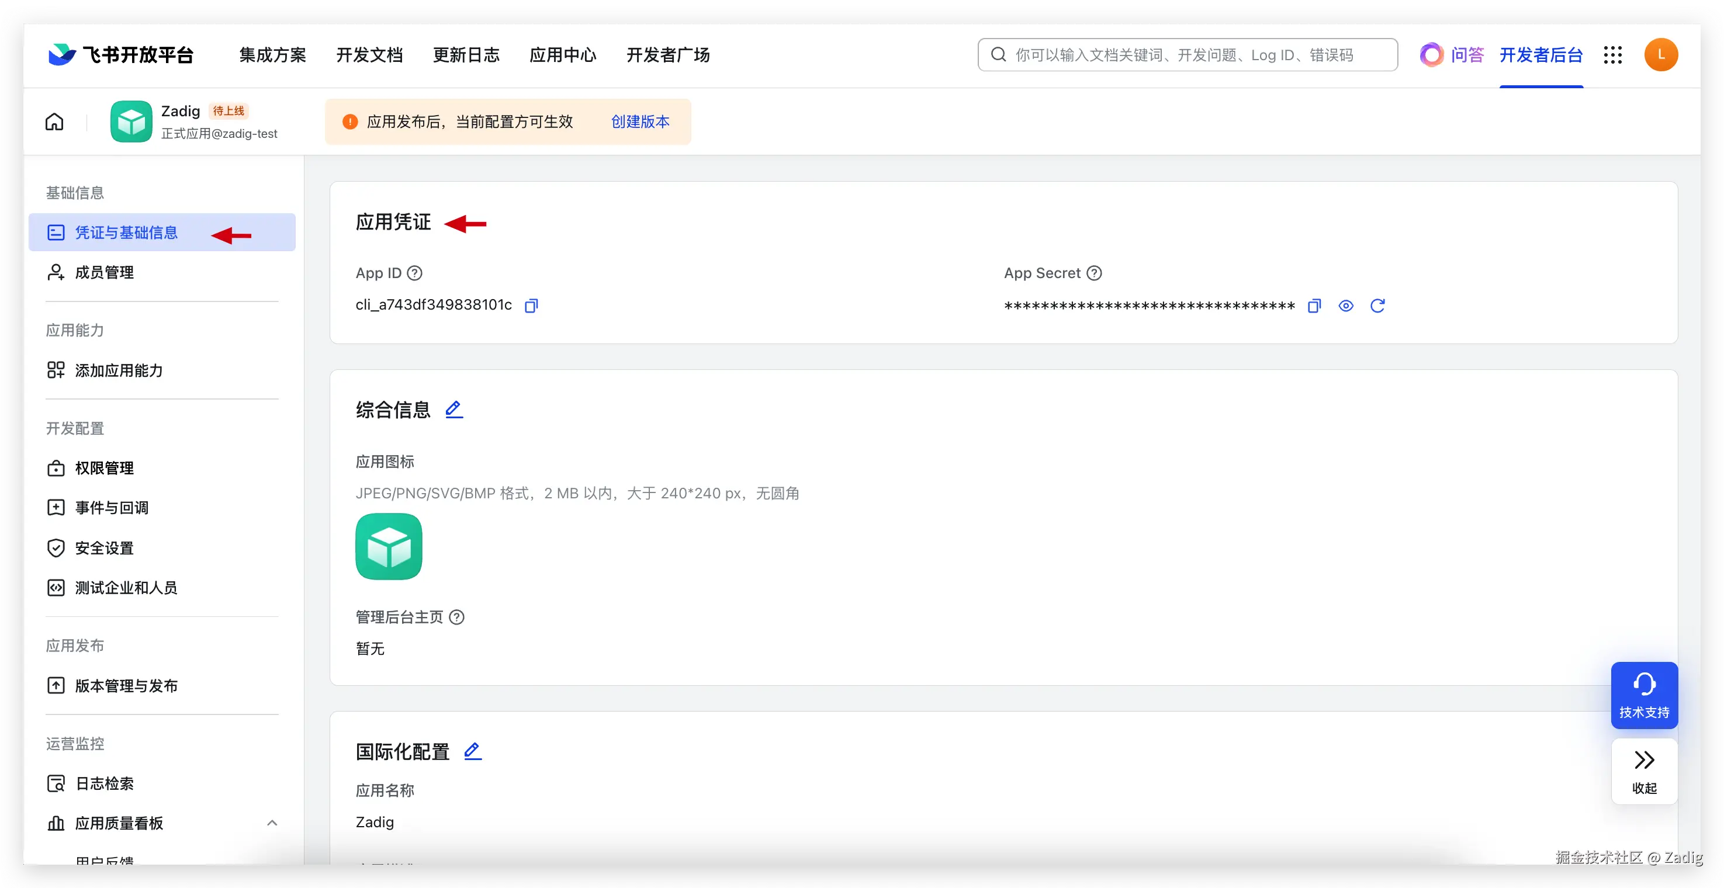Switch to 应用中心 in the top navigation

tap(563, 55)
